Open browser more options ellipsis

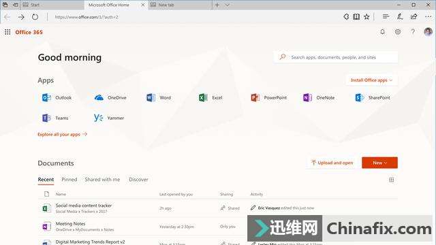click(429, 17)
